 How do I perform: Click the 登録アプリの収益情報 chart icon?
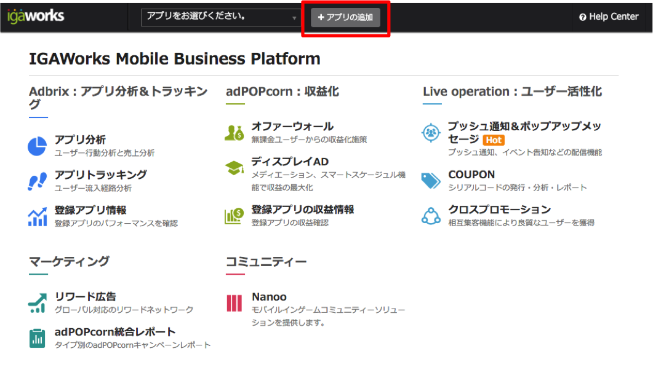coord(234,216)
